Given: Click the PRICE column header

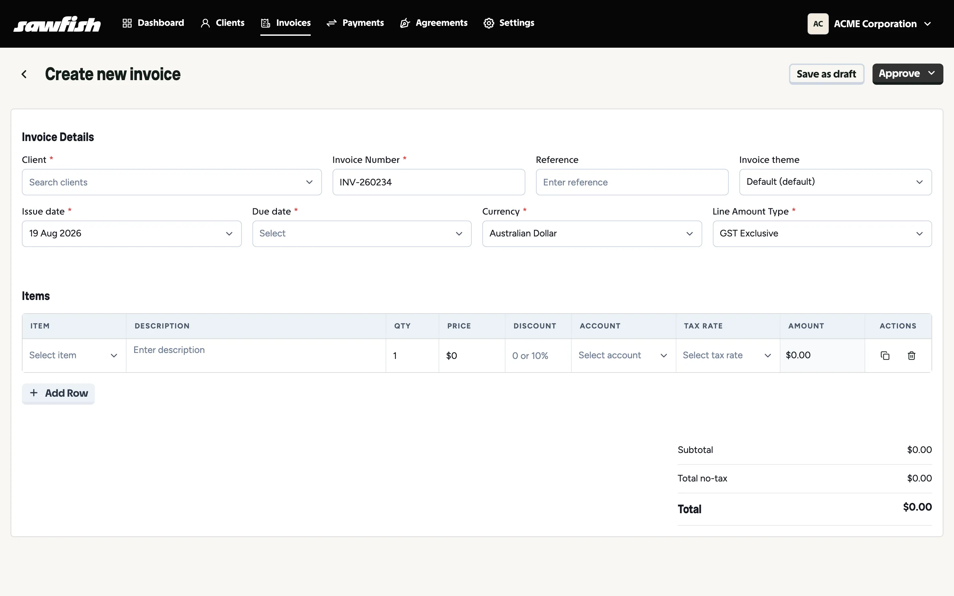Looking at the screenshot, I should click(x=459, y=326).
